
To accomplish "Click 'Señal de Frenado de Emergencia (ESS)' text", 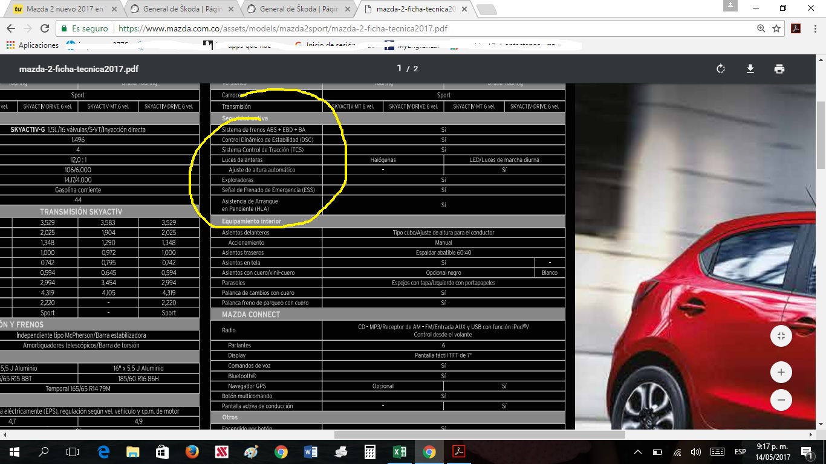I will pyautogui.click(x=268, y=190).
